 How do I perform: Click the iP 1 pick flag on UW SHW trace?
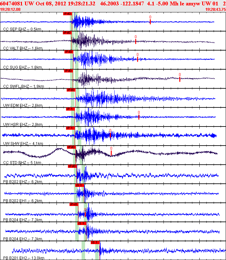click(x=70, y=128)
